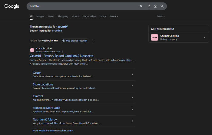Open the Maps tab
Screen dimensions: 212x135
click(x=104, y=16)
